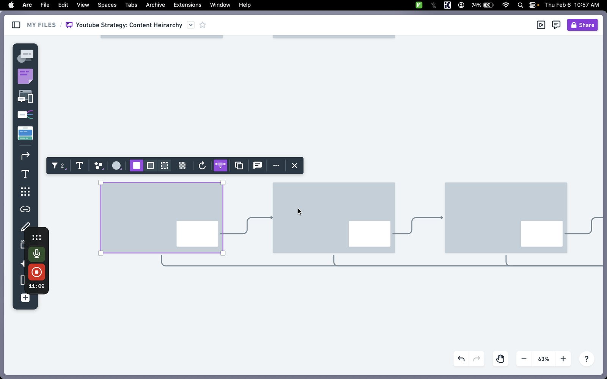Open the nine-dot grid tool in sidebar
The image size is (607, 379).
pyautogui.click(x=25, y=191)
